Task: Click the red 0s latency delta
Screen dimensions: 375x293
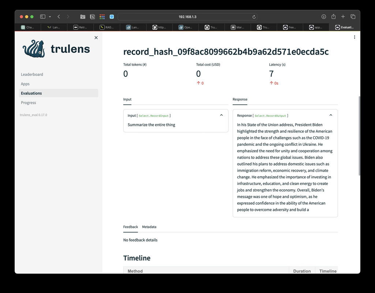Action: point(274,83)
